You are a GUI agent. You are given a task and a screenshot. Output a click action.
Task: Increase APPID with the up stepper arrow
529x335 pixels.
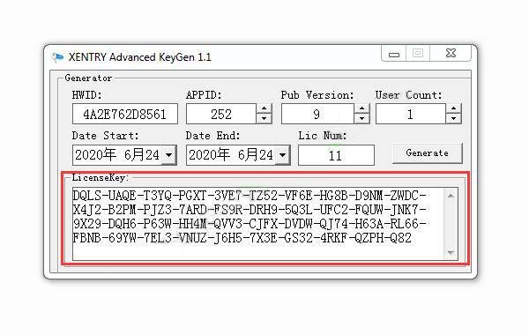pos(264,108)
